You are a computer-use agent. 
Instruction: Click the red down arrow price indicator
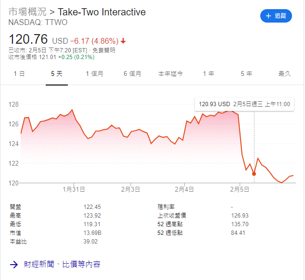point(123,41)
